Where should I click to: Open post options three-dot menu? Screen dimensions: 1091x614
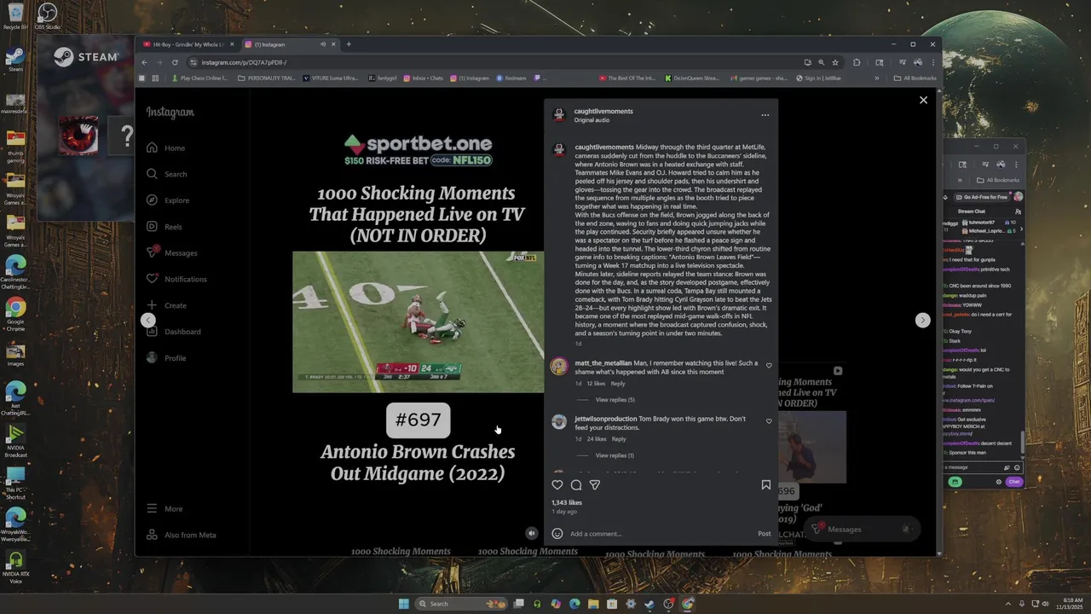(x=765, y=115)
